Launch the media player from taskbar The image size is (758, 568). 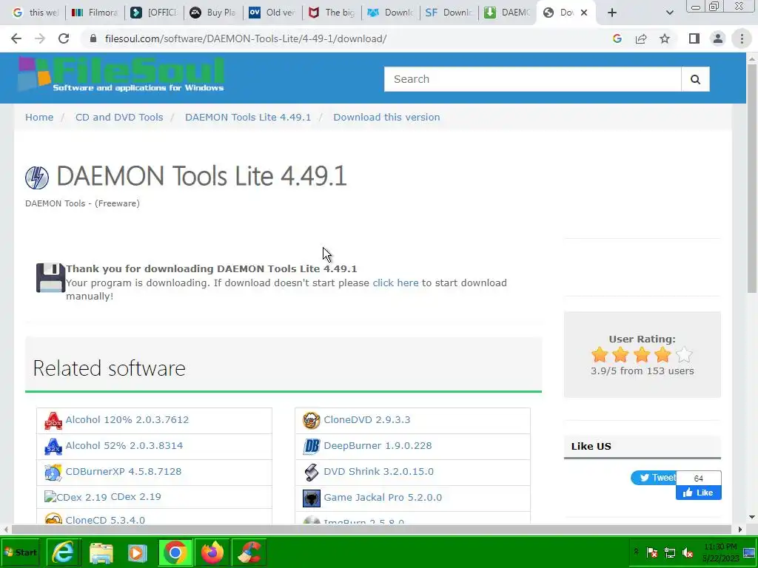pyautogui.click(x=137, y=552)
